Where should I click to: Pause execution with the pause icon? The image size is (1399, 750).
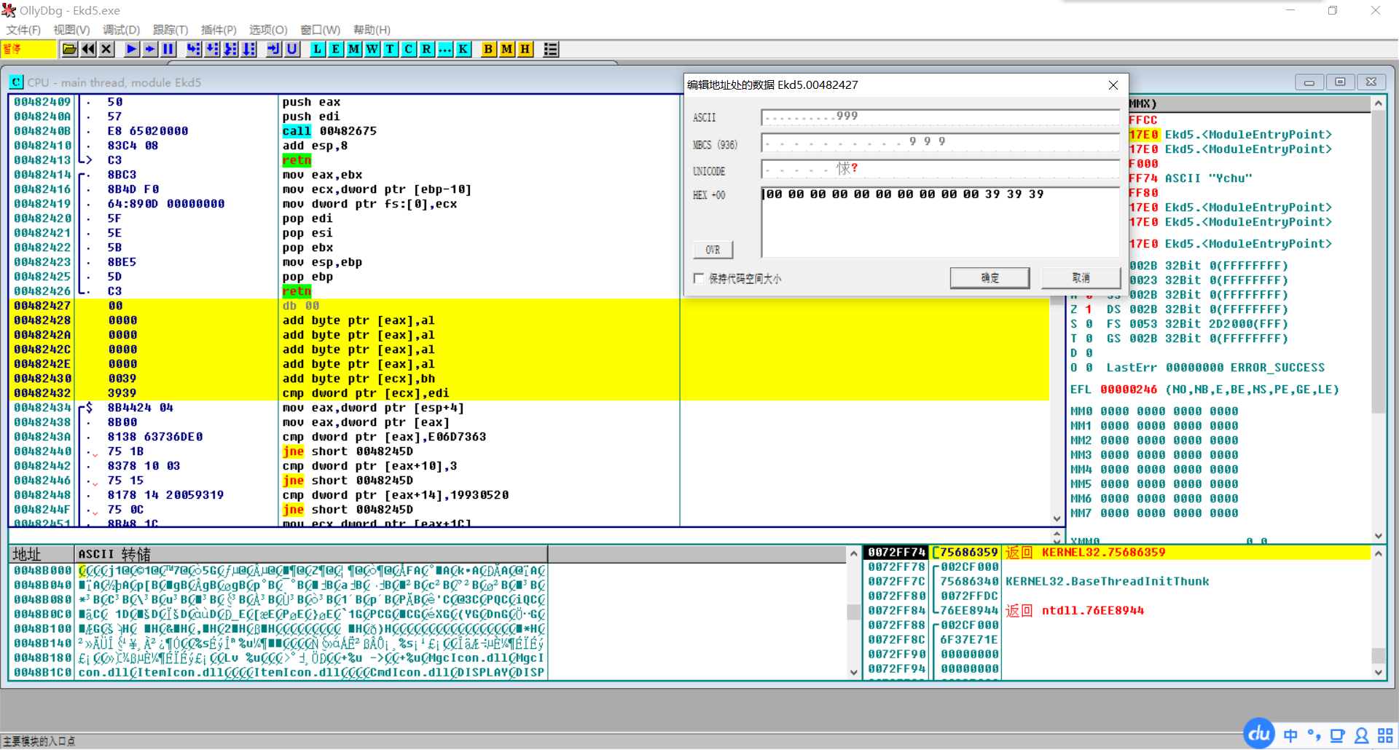[168, 49]
